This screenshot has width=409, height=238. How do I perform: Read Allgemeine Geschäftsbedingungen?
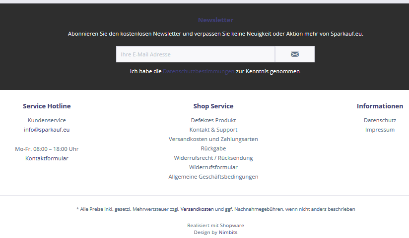click(x=213, y=177)
